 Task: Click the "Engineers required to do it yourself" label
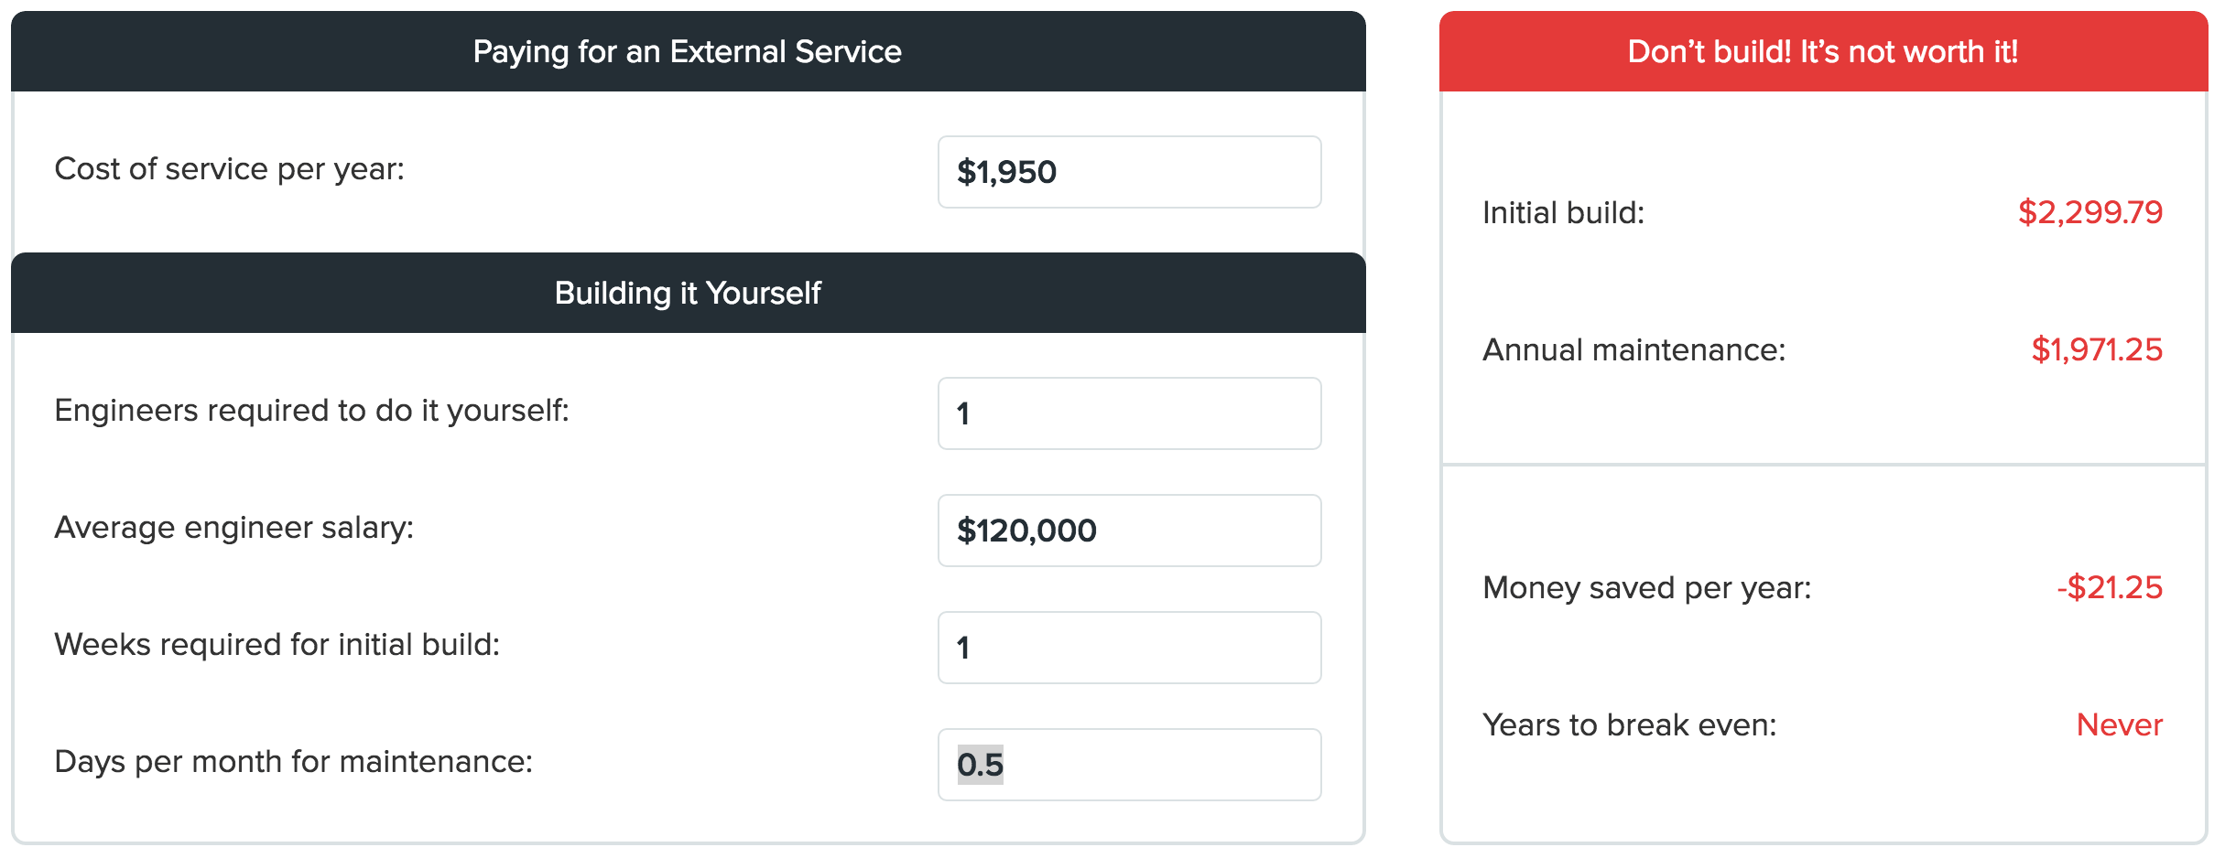(x=311, y=411)
